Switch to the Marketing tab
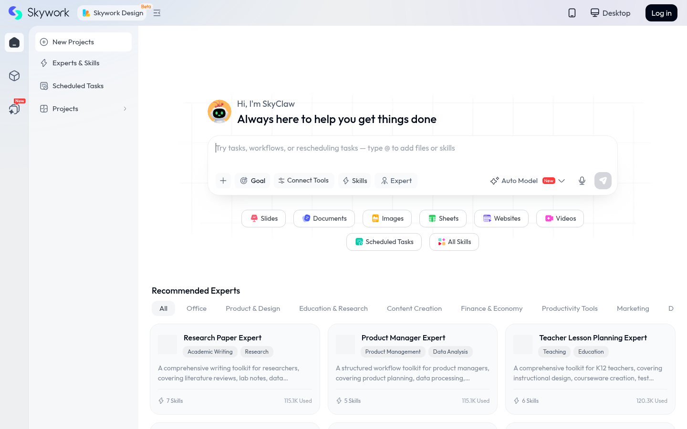This screenshot has height=429, width=687. tap(633, 308)
